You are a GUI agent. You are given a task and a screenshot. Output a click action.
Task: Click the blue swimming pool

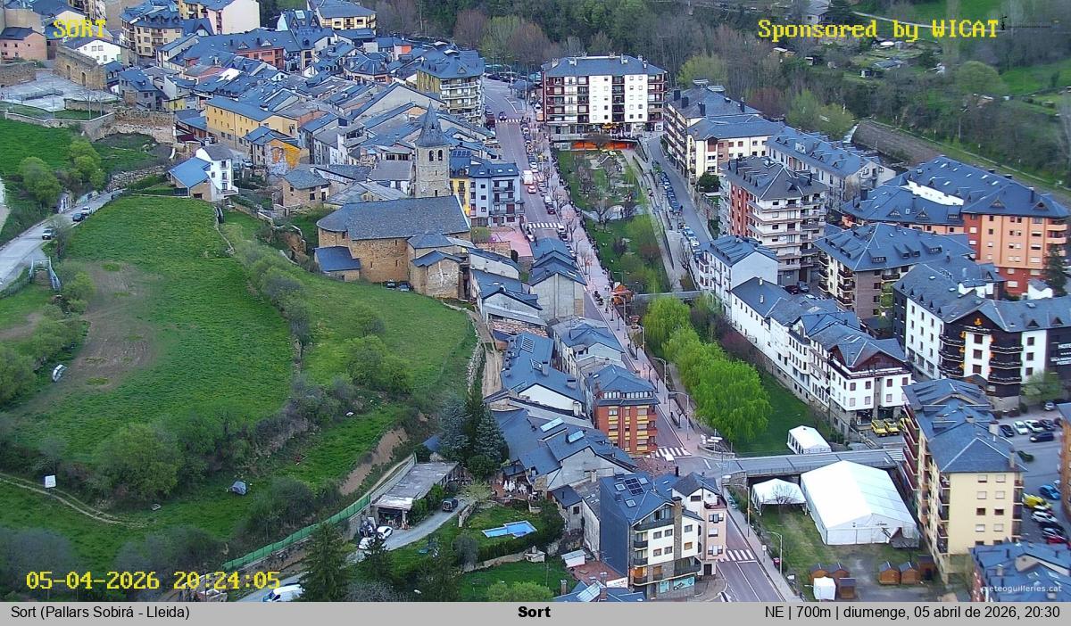pyautogui.click(x=509, y=530)
